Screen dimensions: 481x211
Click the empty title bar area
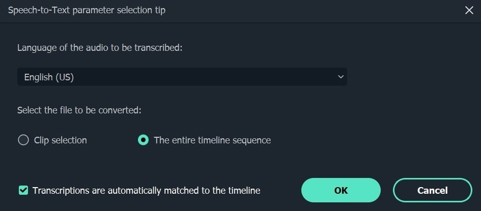(x=305, y=10)
